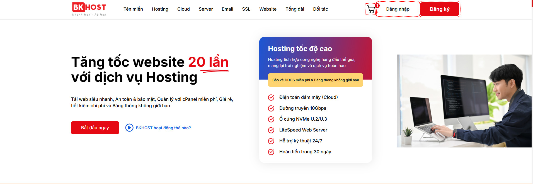The image size is (533, 184).
Task: Click the man with computer photo
Action: pos(464,101)
